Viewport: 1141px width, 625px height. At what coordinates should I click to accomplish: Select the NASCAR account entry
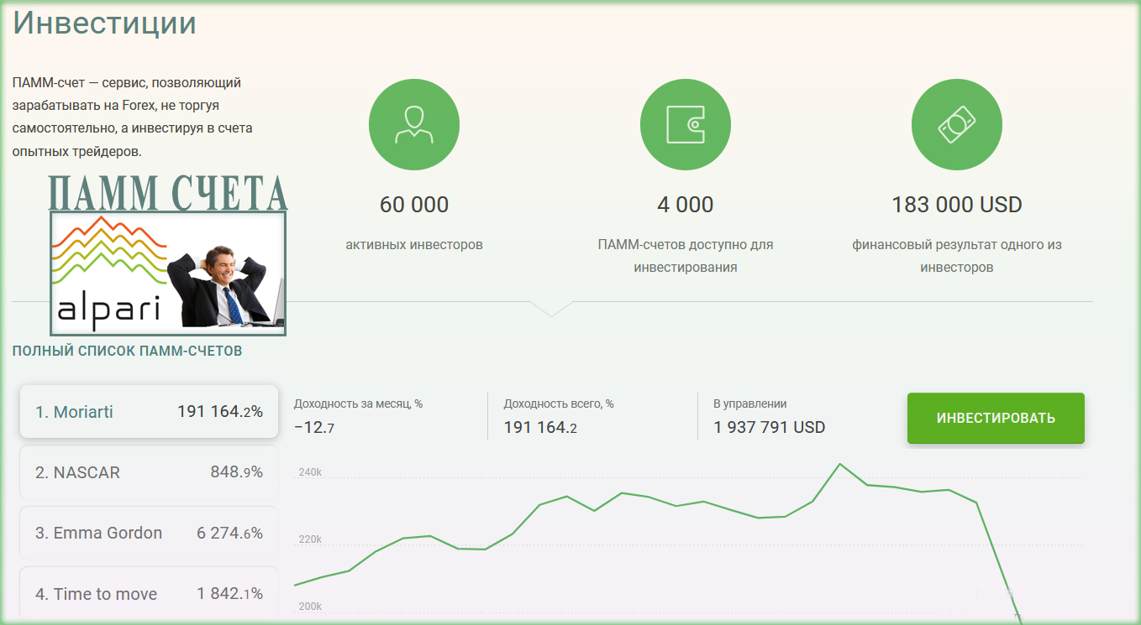click(x=149, y=472)
